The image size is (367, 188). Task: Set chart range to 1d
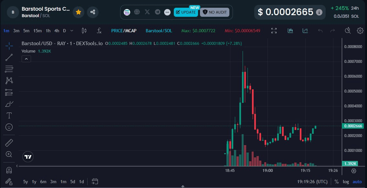[x=81, y=182]
